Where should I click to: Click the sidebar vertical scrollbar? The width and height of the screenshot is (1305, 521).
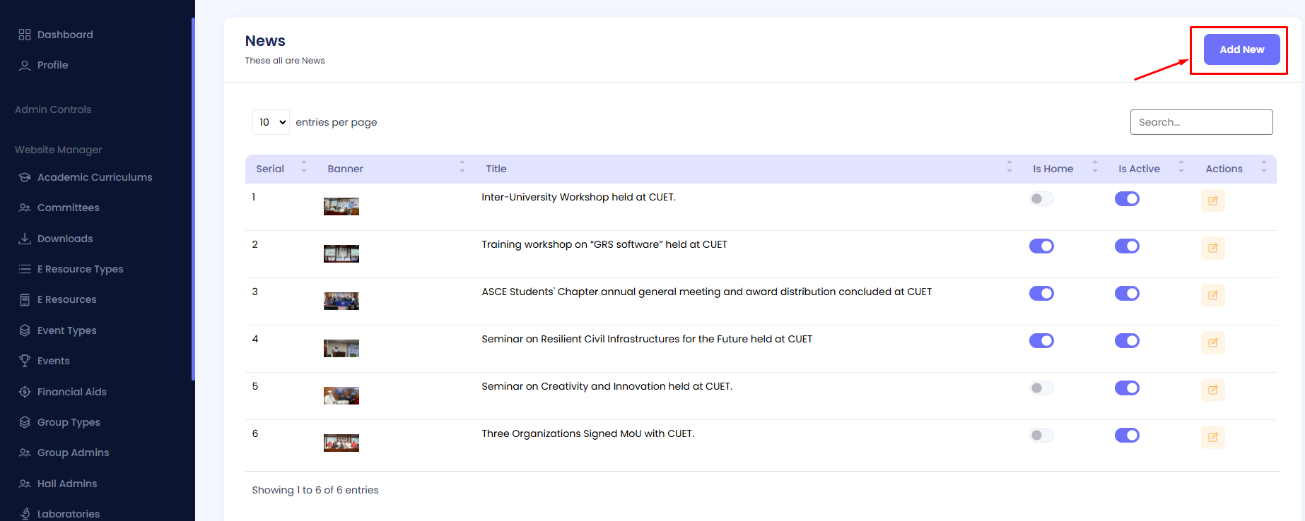[x=193, y=198]
